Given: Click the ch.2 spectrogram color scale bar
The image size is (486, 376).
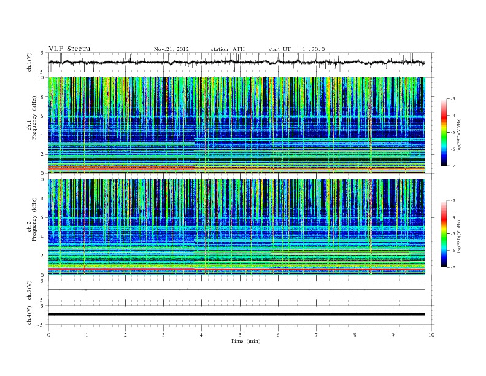Looking at the screenshot, I should (x=444, y=234).
